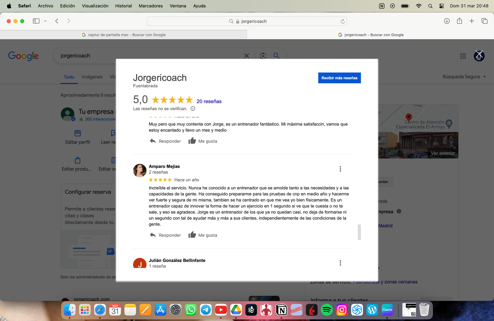Open Safari share icon
The image size is (494, 321).
point(459,21)
